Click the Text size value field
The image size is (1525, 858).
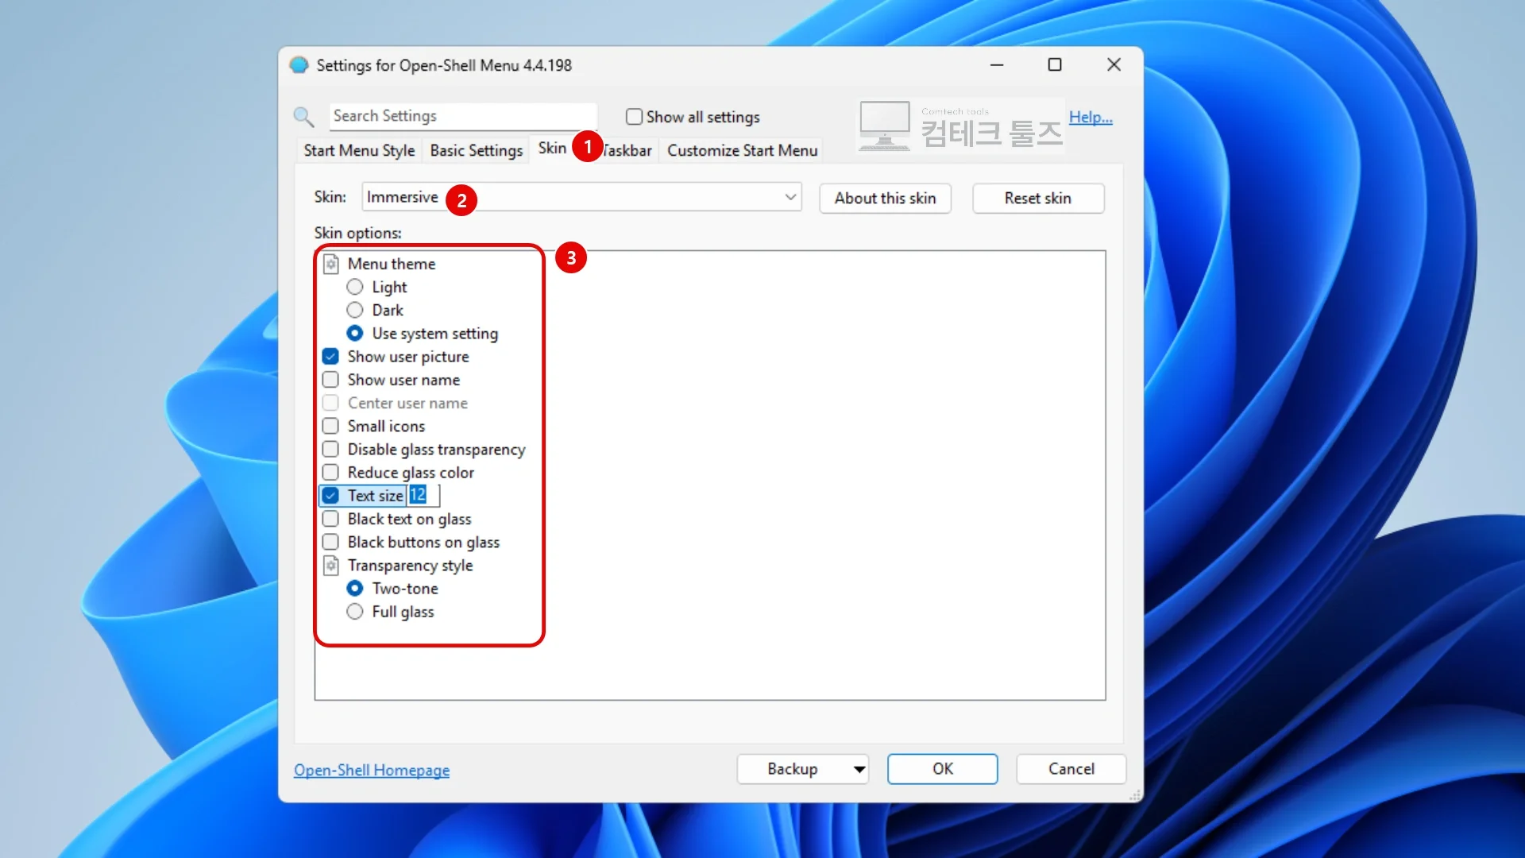tap(423, 495)
